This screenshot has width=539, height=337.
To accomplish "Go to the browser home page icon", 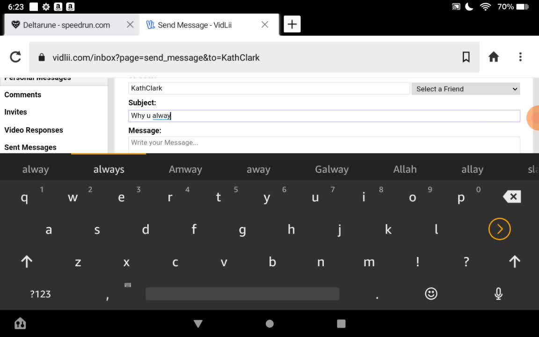I will 494,57.
